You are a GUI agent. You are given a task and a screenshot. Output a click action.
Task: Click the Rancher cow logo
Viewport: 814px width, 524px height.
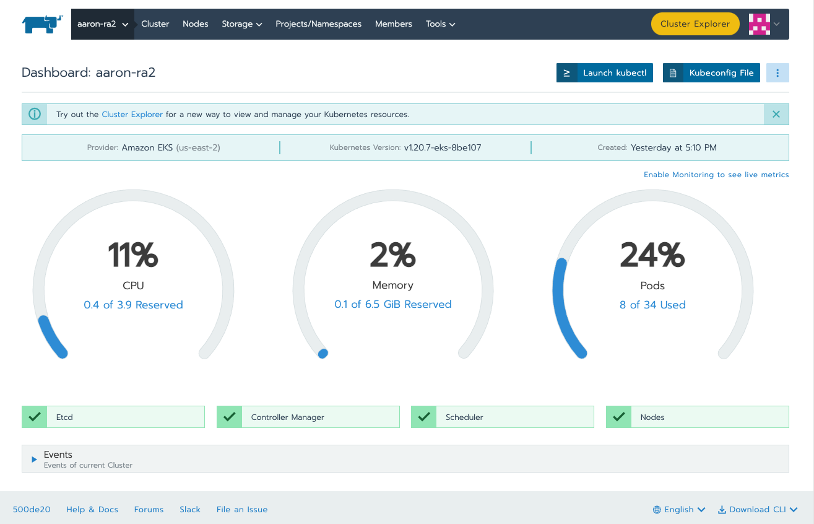coord(41,24)
